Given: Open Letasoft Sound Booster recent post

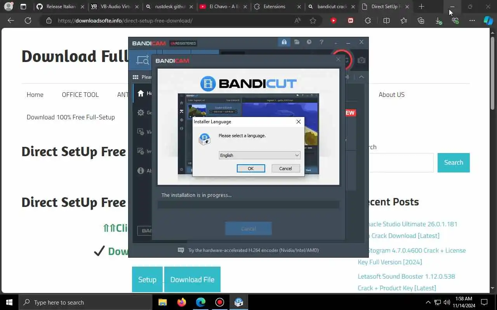Looking at the screenshot, I should coord(406,282).
